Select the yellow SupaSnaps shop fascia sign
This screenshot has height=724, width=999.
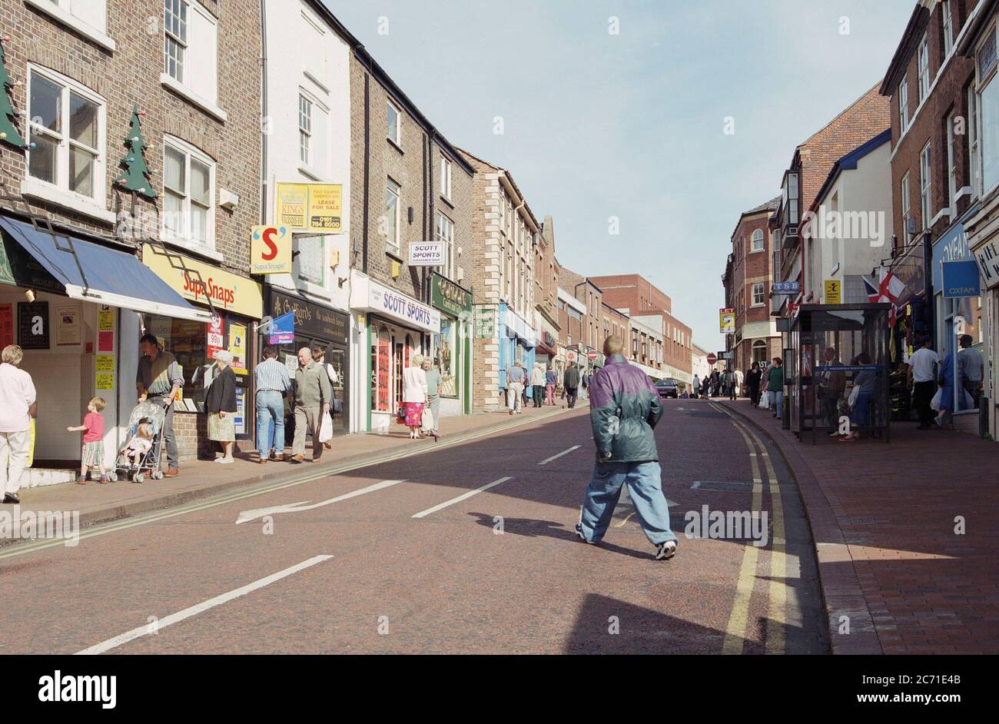(203, 281)
